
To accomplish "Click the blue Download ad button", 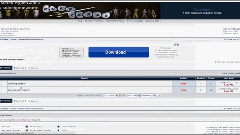I will (x=118, y=52).
